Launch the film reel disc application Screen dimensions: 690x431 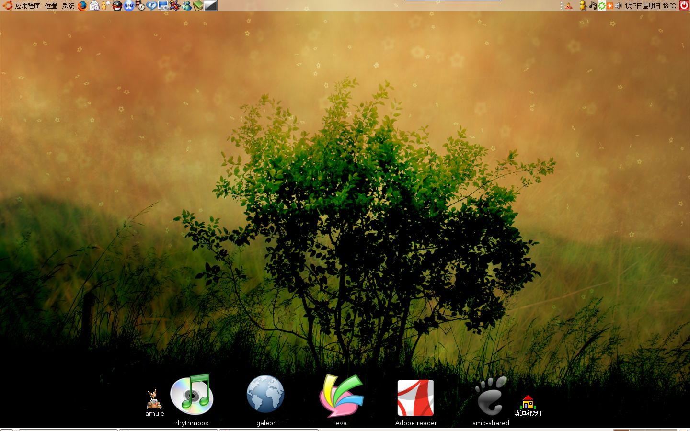coord(140,6)
